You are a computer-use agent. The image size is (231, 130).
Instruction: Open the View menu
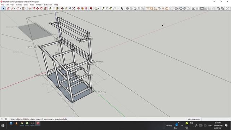pyautogui.click(x=12, y=5)
